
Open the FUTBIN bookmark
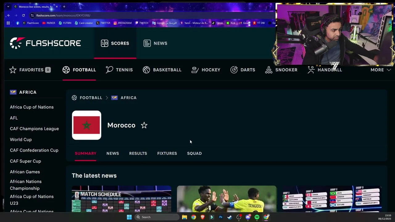coord(65,23)
